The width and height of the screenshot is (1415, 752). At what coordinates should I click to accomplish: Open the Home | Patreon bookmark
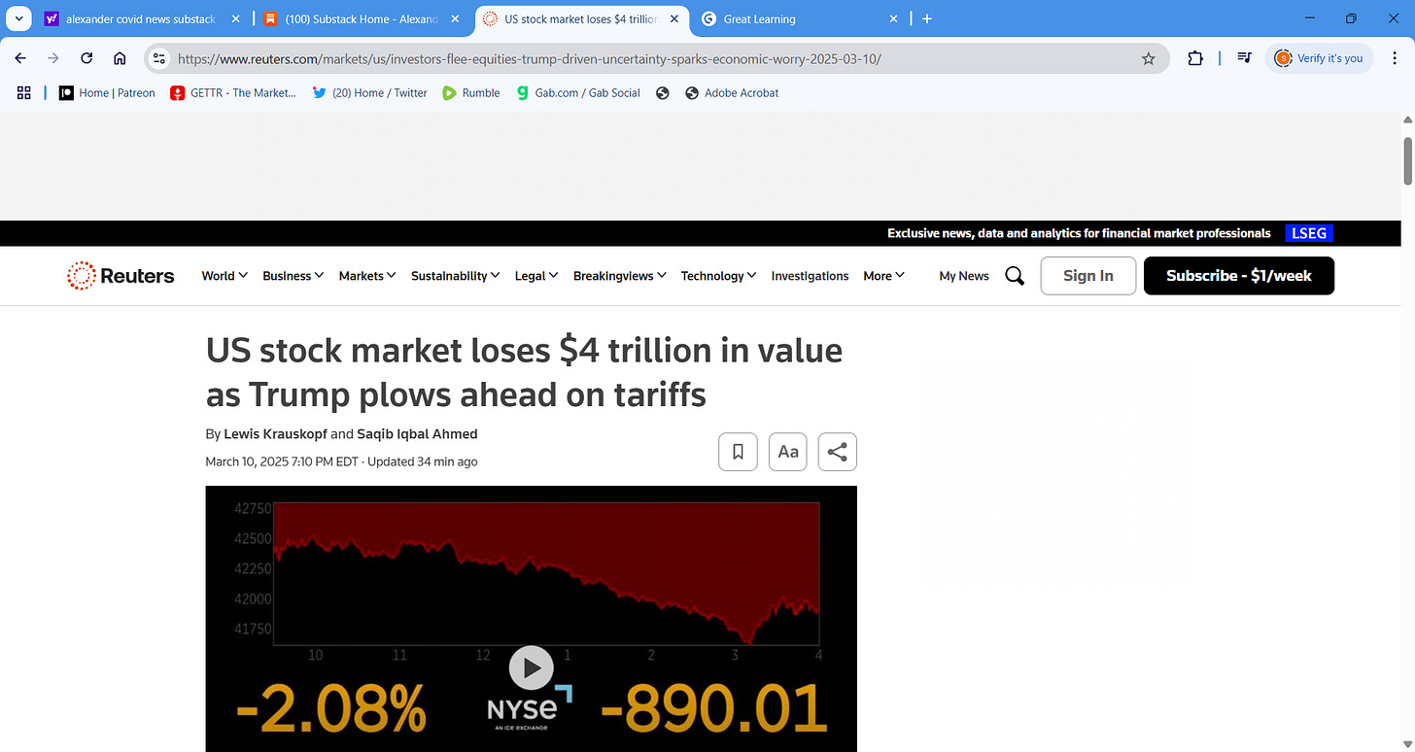click(107, 92)
